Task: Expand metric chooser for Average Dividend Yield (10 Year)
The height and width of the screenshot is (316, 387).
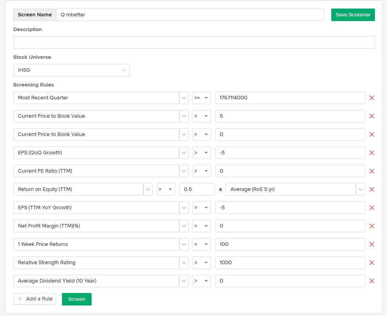Action: [x=184, y=281]
